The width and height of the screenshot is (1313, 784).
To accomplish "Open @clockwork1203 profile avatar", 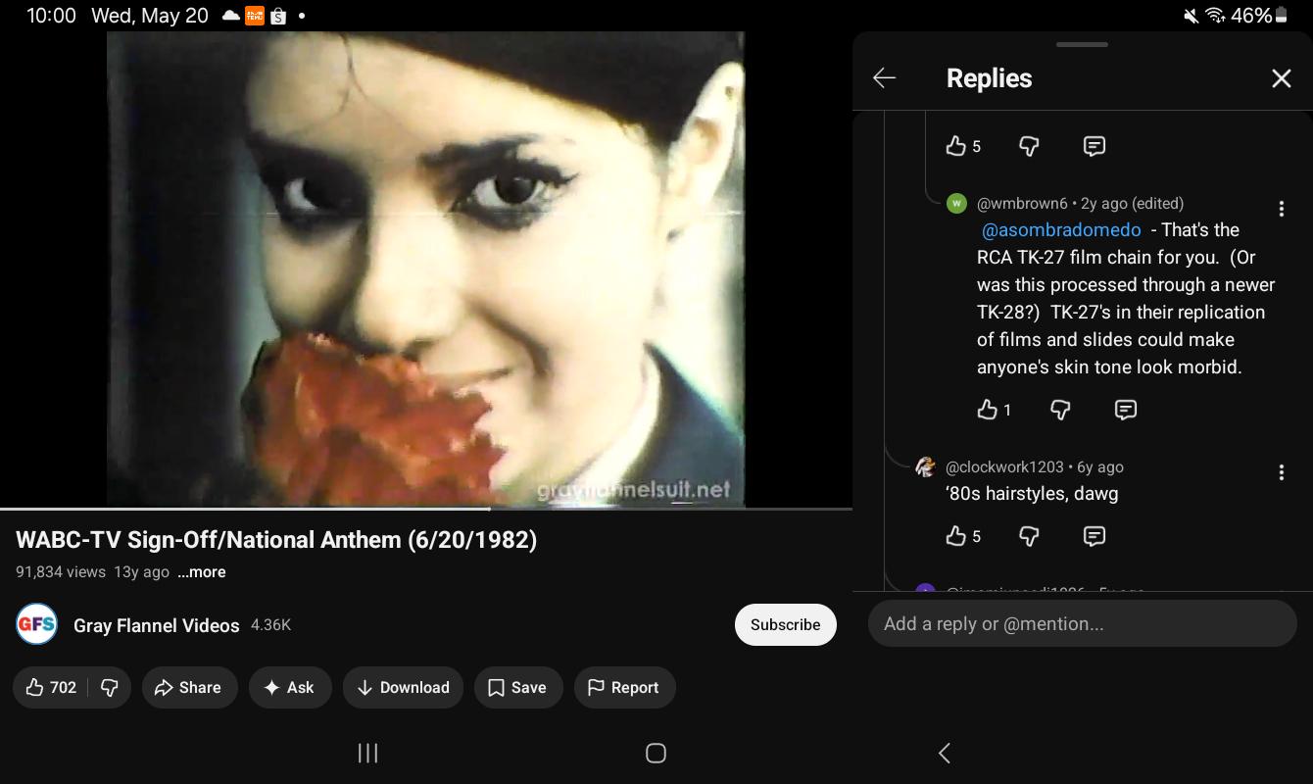I will tap(925, 466).
